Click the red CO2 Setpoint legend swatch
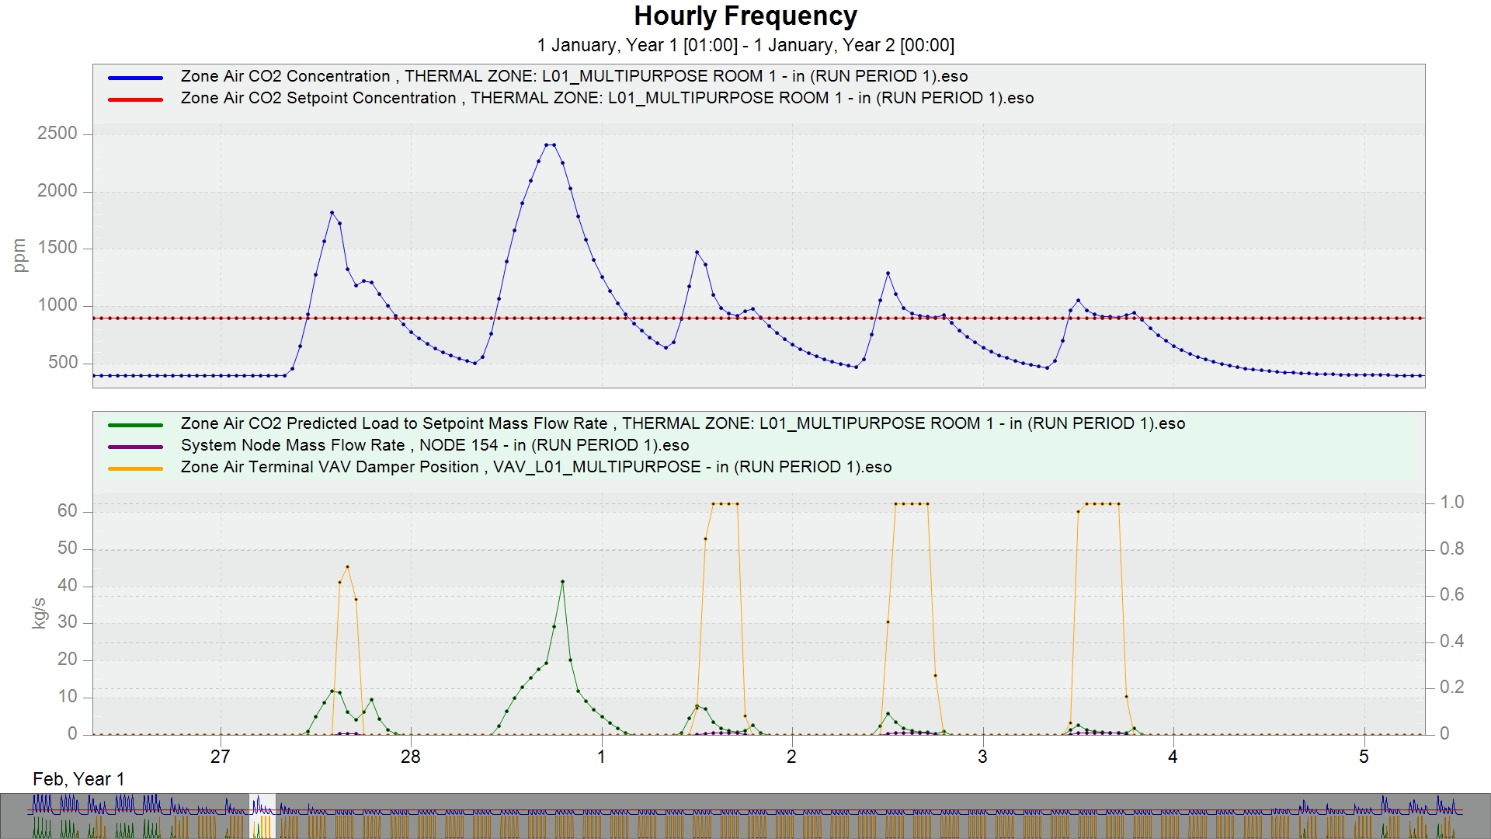Screen dimensions: 1491x839 pos(135,99)
